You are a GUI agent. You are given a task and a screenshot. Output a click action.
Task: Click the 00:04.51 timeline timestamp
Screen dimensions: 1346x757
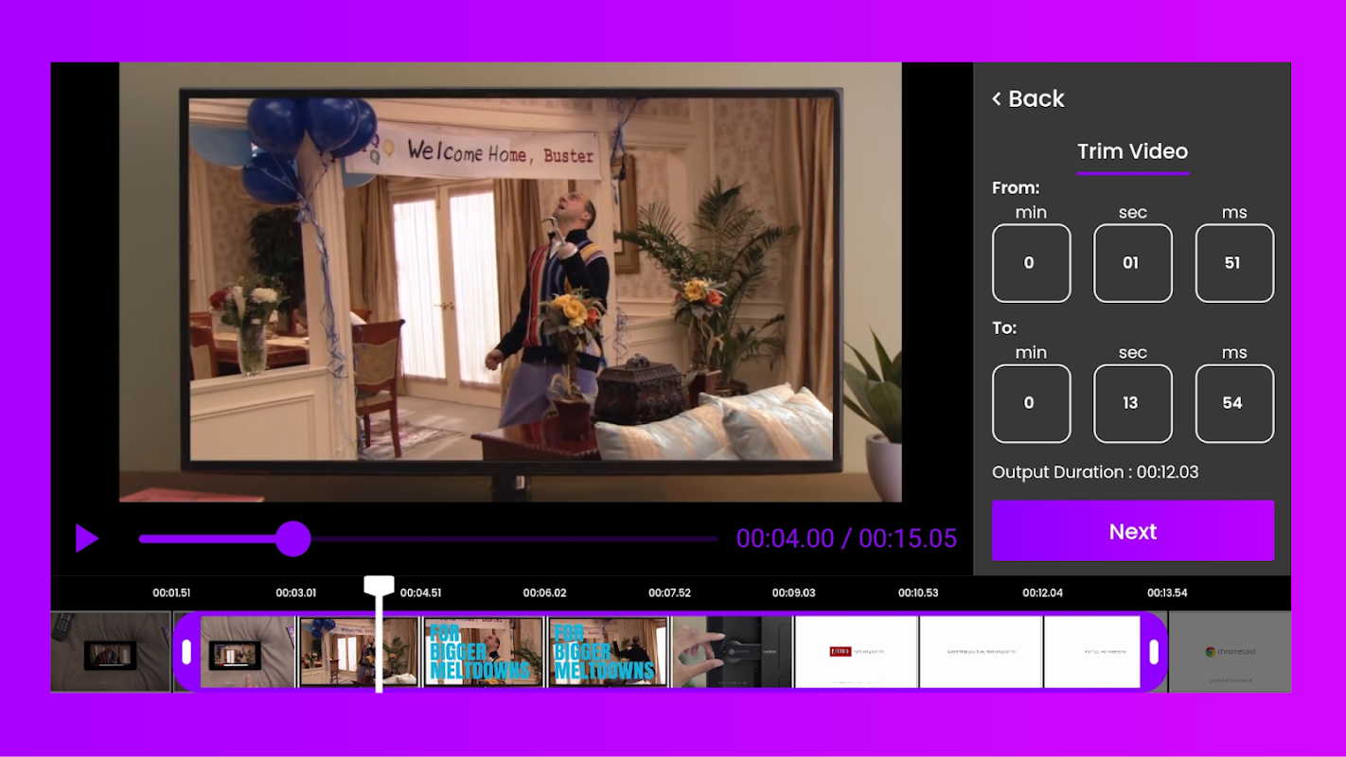pos(420,593)
